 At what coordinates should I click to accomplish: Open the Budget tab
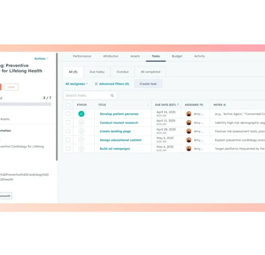tap(177, 56)
